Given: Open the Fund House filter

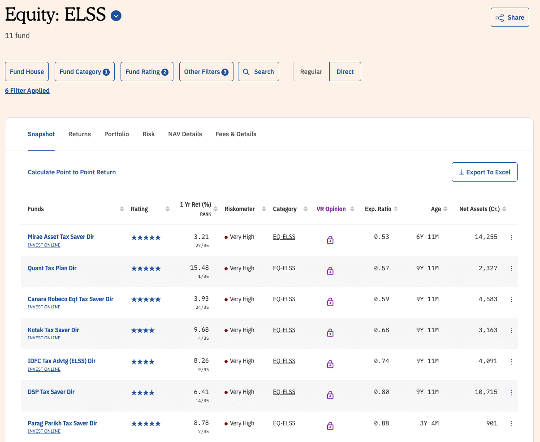Looking at the screenshot, I should click(x=27, y=72).
